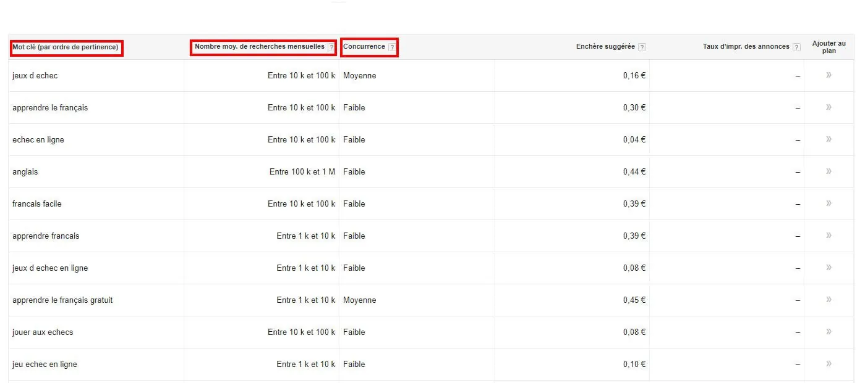Click "Entre 100 k et 1 M" search volume
Image resolution: width=865 pixels, height=383 pixels.
pyautogui.click(x=302, y=171)
